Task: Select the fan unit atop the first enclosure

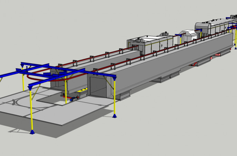Action: [x=164, y=34]
